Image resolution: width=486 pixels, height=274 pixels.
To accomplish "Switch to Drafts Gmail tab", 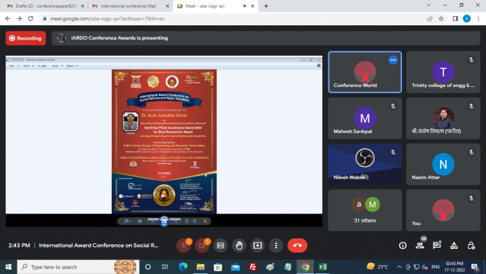I will [46, 6].
